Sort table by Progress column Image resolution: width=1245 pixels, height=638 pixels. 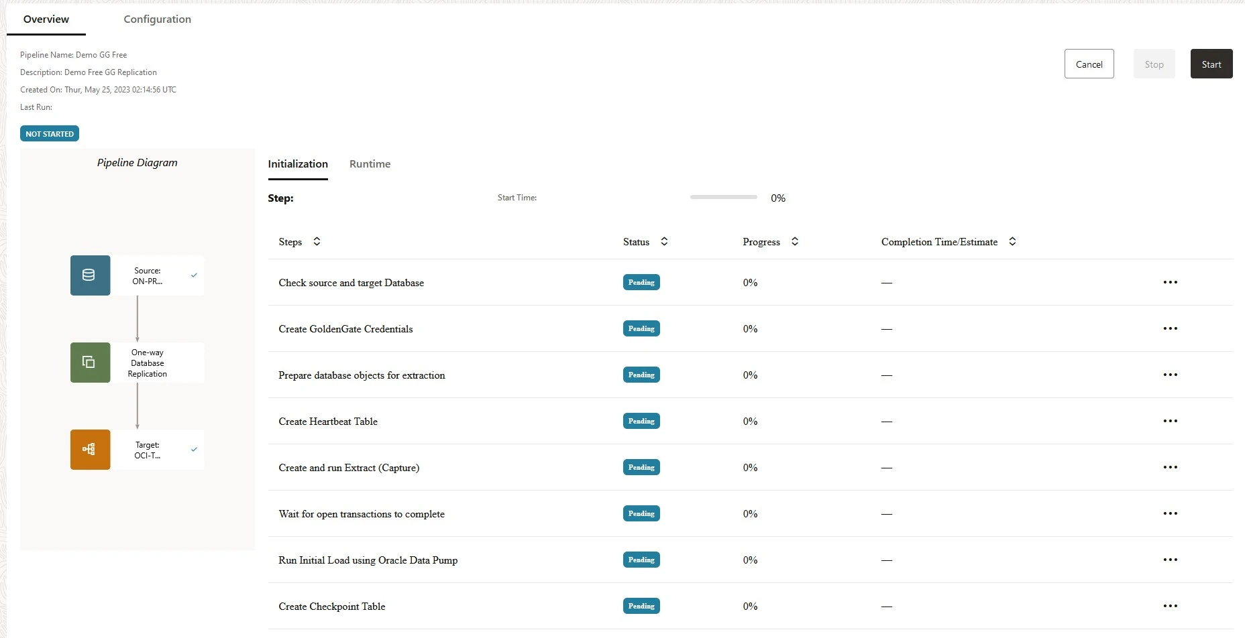[795, 241]
